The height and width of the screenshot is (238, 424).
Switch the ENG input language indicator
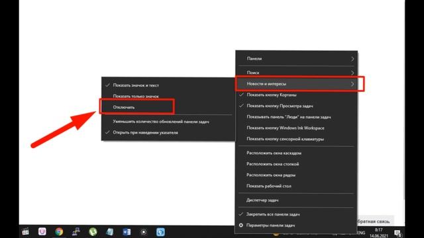coord(360,233)
